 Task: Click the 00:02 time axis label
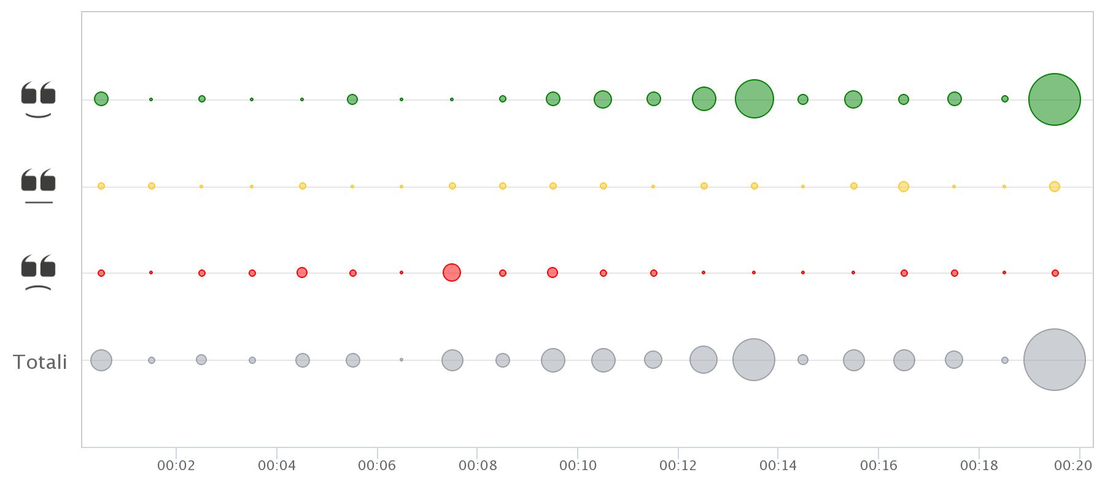pyautogui.click(x=176, y=466)
